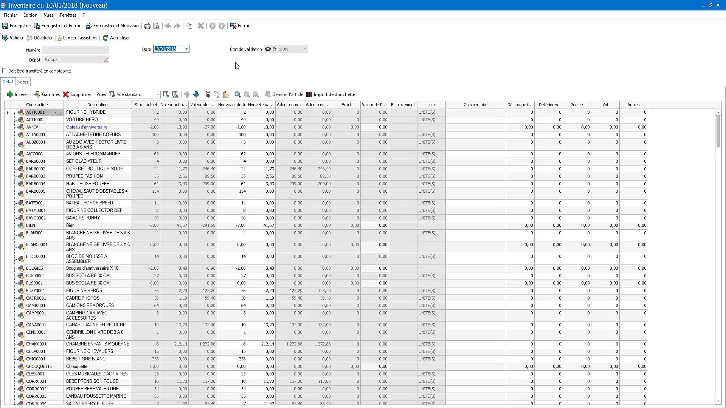Click the grid view settings icon
The width and height of the screenshot is (726, 408).
(x=166, y=94)
